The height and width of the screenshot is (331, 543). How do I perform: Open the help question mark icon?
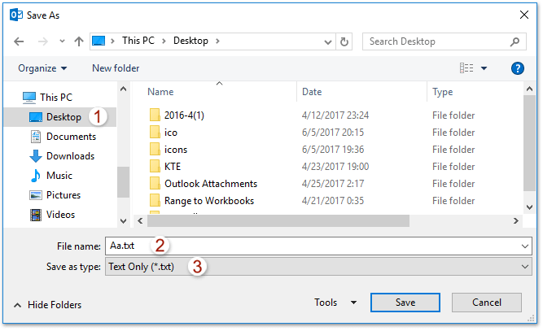pos(518,68)
